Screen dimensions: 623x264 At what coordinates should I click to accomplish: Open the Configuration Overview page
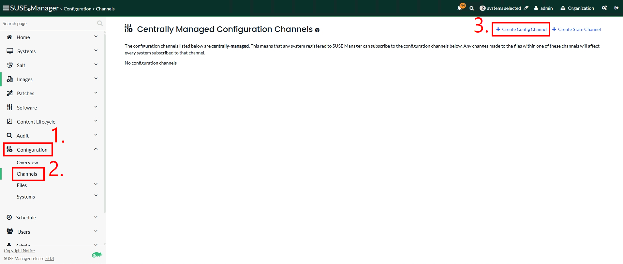coord(27,162)
